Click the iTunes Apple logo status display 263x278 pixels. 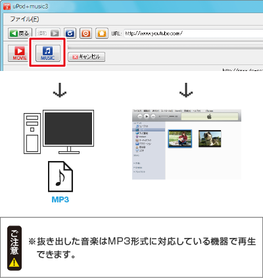[x=210, y=116]
